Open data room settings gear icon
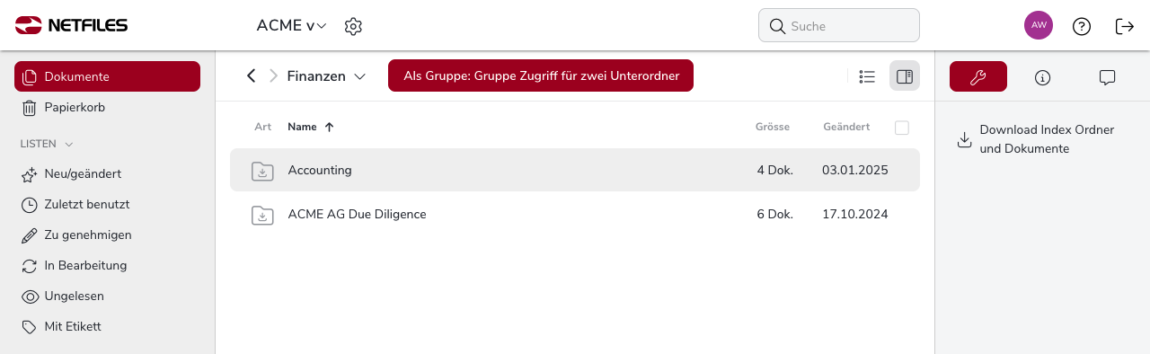 (353, 26)
